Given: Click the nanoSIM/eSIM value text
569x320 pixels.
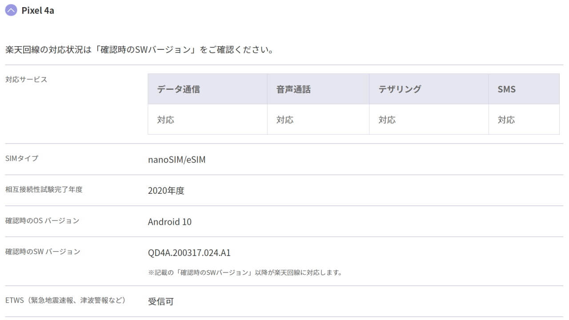Looking at the screenshot, I should coord(176,160).
